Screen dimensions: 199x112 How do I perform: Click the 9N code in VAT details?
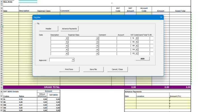tap(5, 102)
